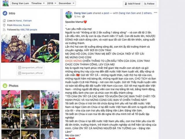Open the Hanoi, Vietnam link
This screenshot has width=185, height=139.
coord(24,21)
